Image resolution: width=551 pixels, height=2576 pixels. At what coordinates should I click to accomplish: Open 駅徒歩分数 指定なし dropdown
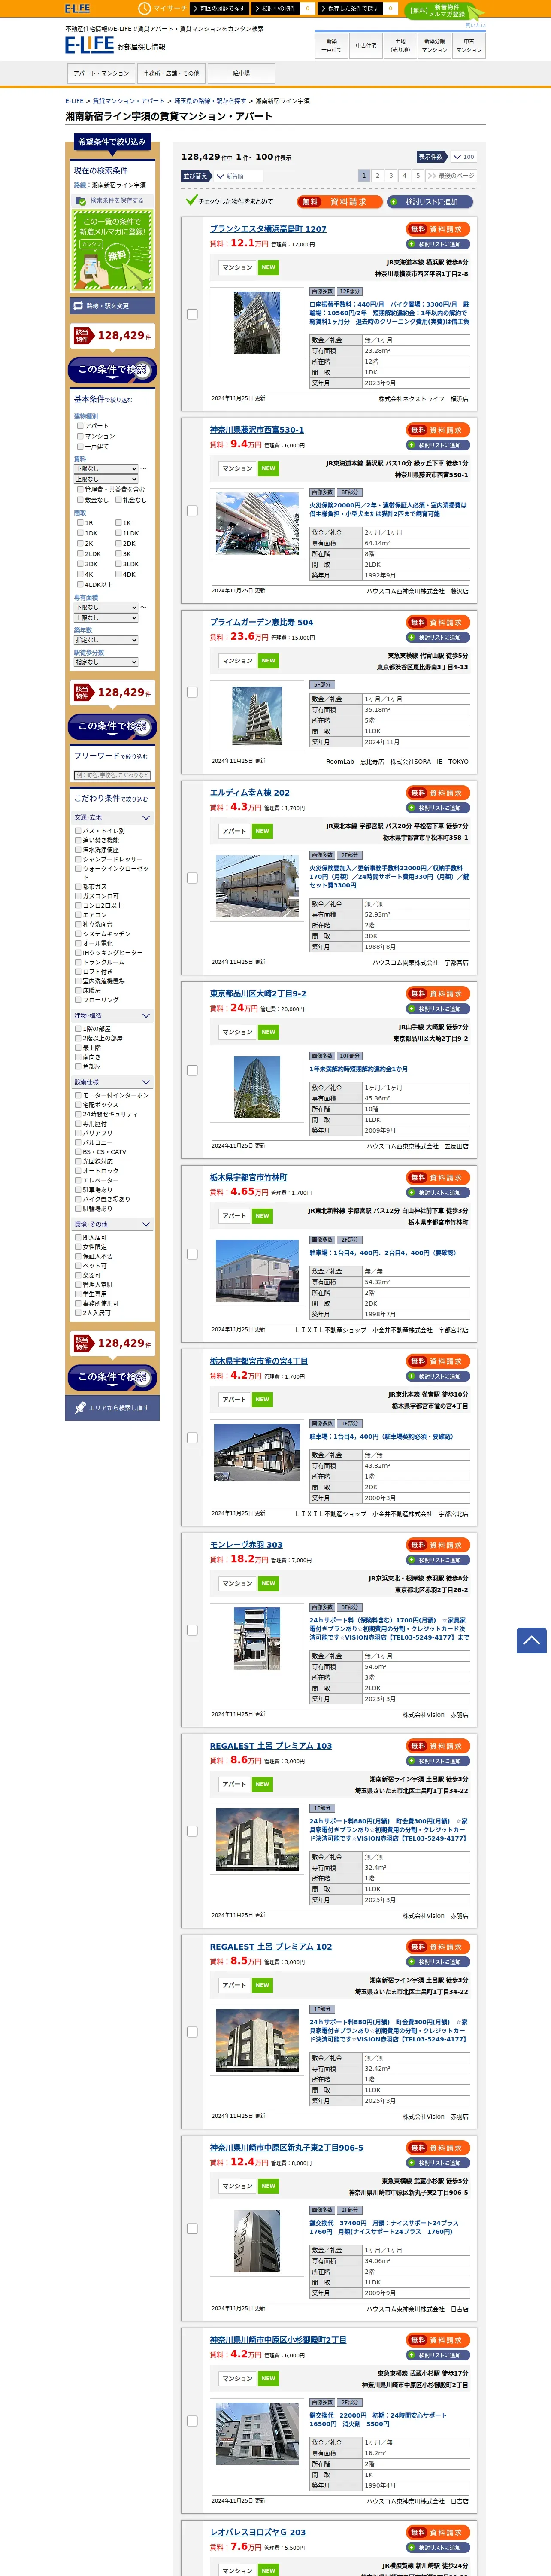[106, 662]
